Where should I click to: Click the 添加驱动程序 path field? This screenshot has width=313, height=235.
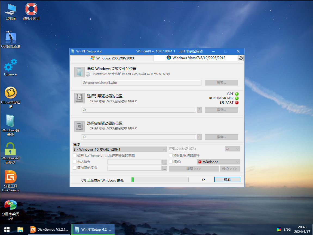(x=134, y=168)
